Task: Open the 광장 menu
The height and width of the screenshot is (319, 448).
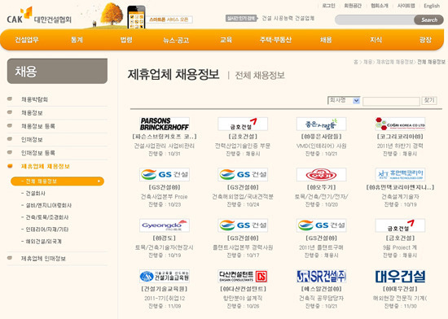Action: click(x=425, y=40)
